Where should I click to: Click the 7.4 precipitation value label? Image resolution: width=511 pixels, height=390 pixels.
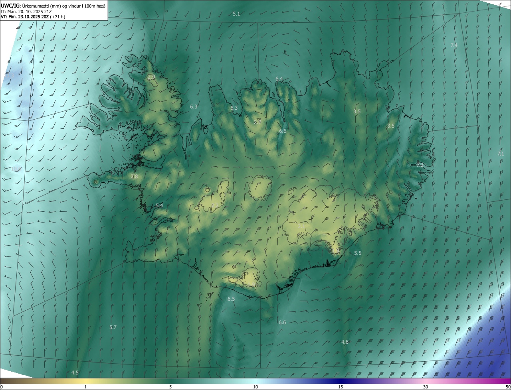[454, 45]
